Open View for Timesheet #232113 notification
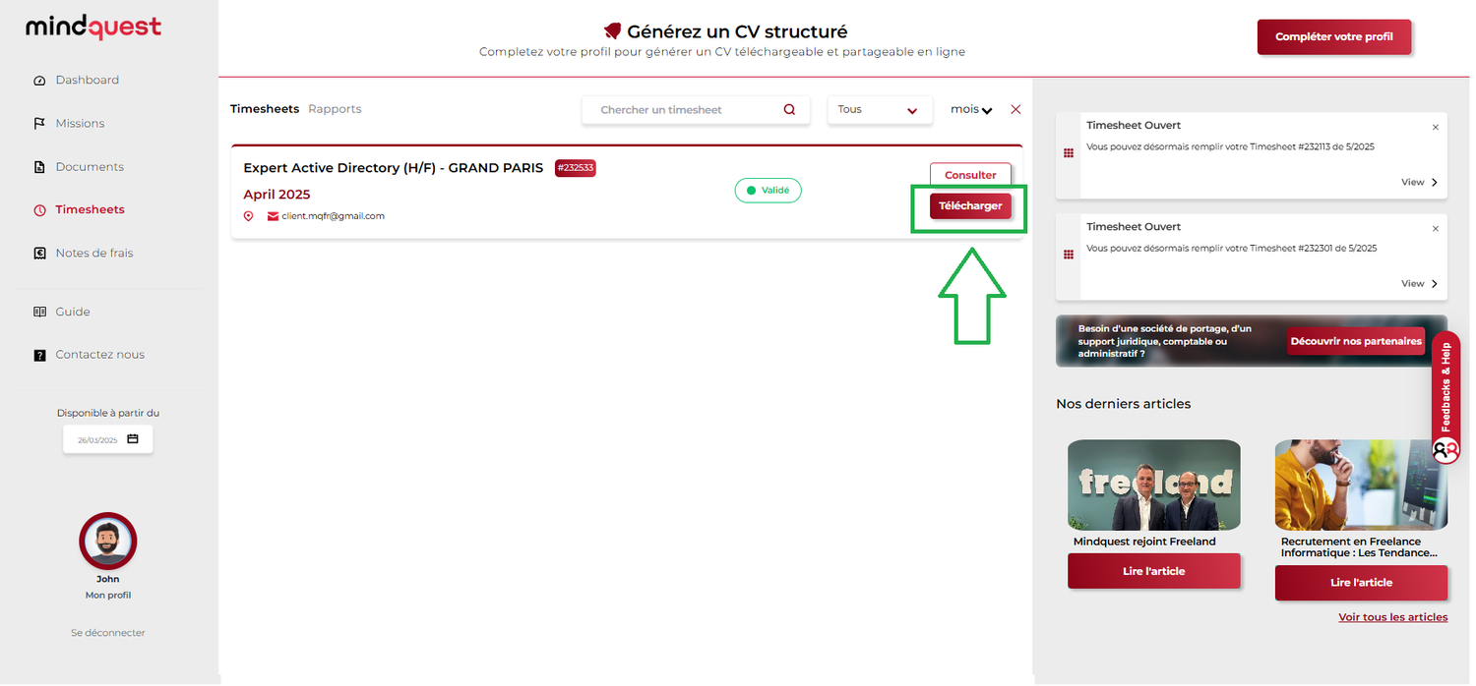Viewport: 1476px width, 686px height. pos(1420,183)
